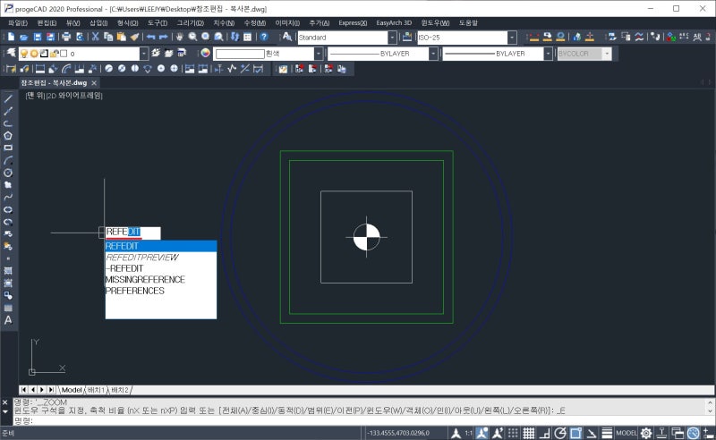Open a file with the folder icon
Viewport: 716px width, 440px height.
point(24,37)
